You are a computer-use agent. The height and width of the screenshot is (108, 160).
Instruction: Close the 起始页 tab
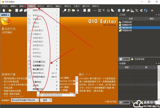tap(9, 15)
